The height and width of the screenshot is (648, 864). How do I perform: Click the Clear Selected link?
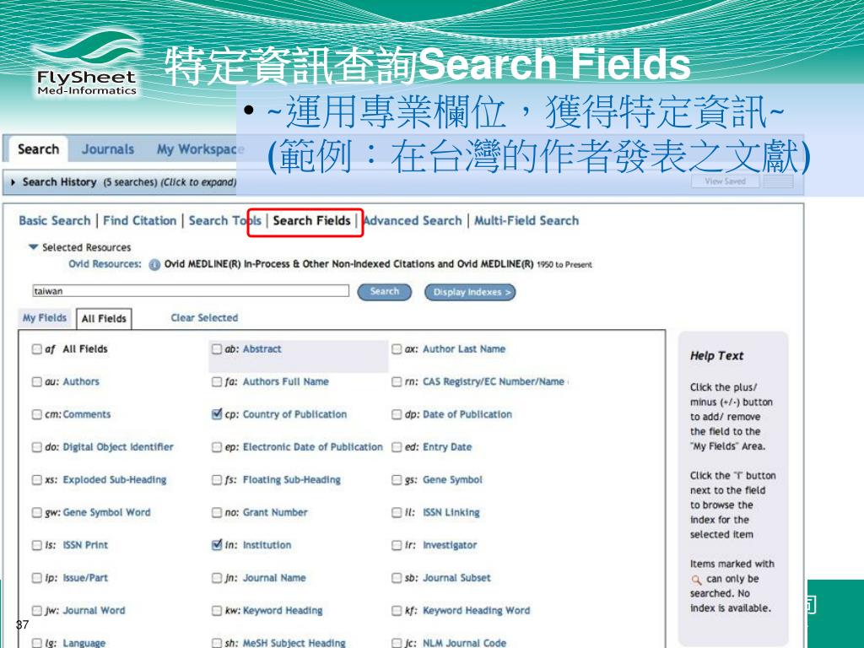204,318
